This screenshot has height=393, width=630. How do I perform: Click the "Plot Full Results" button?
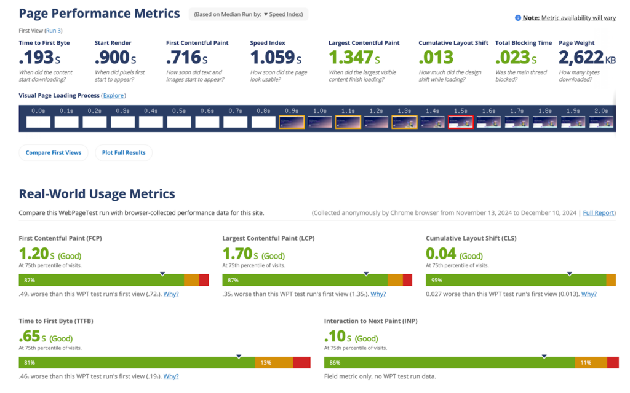[x=123, y=152]
